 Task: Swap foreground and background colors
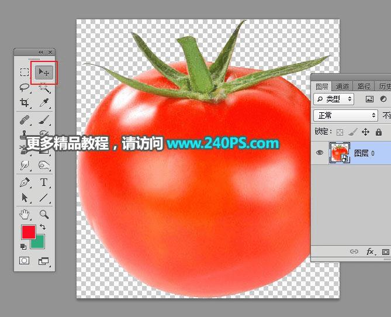43,227
